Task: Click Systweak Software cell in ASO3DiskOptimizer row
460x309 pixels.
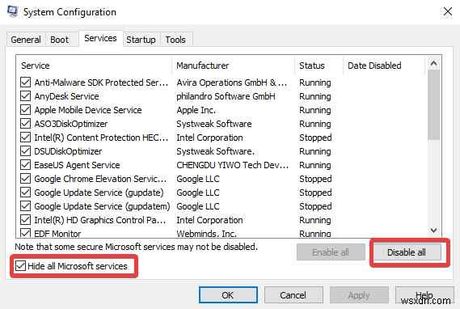Action: [214, 124]
